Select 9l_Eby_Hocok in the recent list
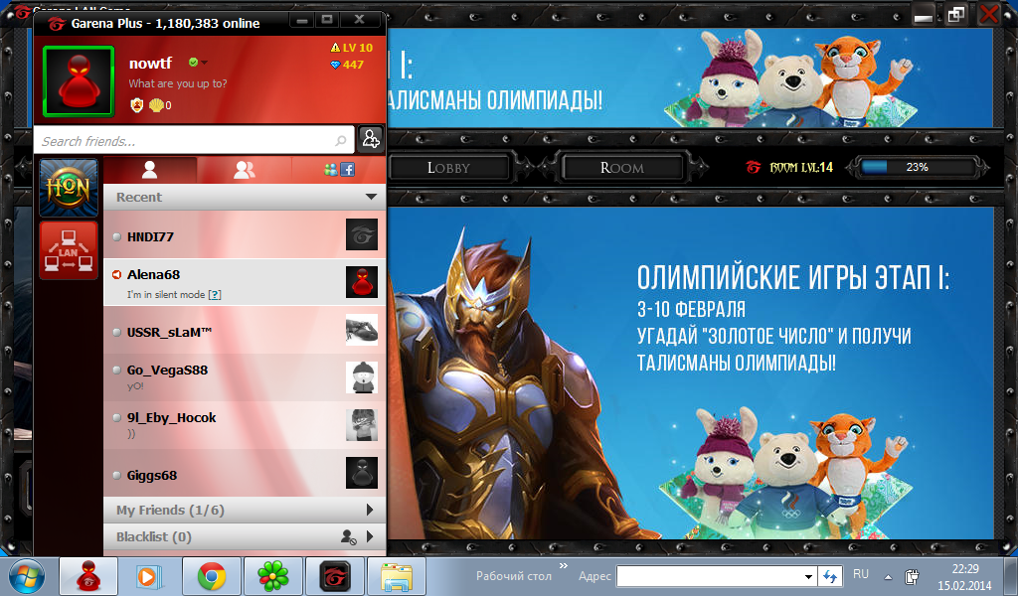The image size is (1018, 596). tap(245, 425)
